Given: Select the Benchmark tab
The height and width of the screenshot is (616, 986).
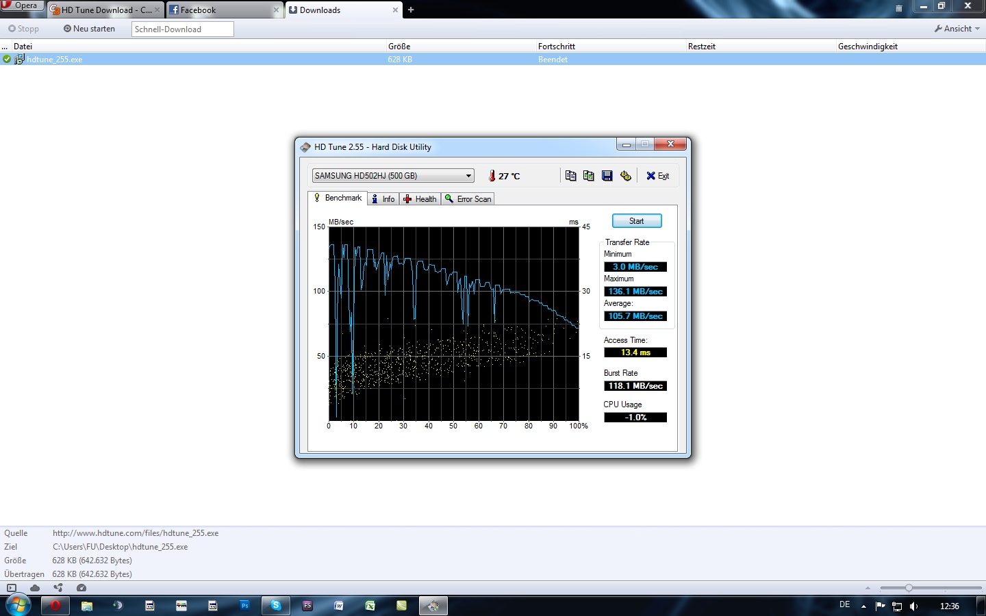Looking at the screenshot, I should pos(338,198).
